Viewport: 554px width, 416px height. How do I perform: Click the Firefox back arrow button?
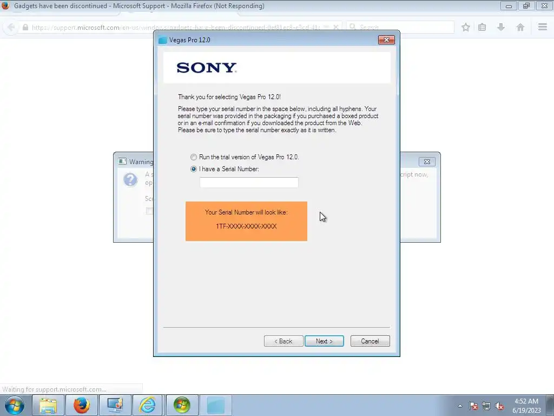click(x=11, y=27)
